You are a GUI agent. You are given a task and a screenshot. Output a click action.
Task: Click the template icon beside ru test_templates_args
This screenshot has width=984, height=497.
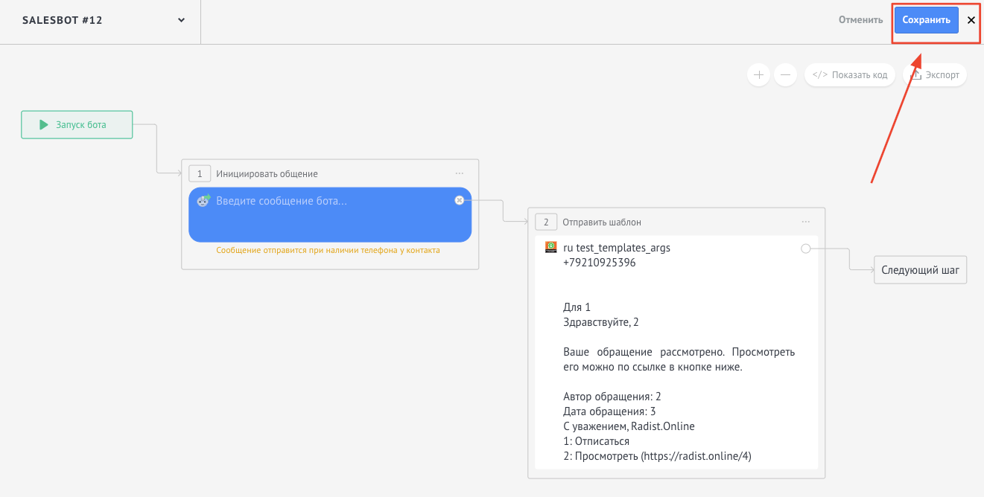551,248
